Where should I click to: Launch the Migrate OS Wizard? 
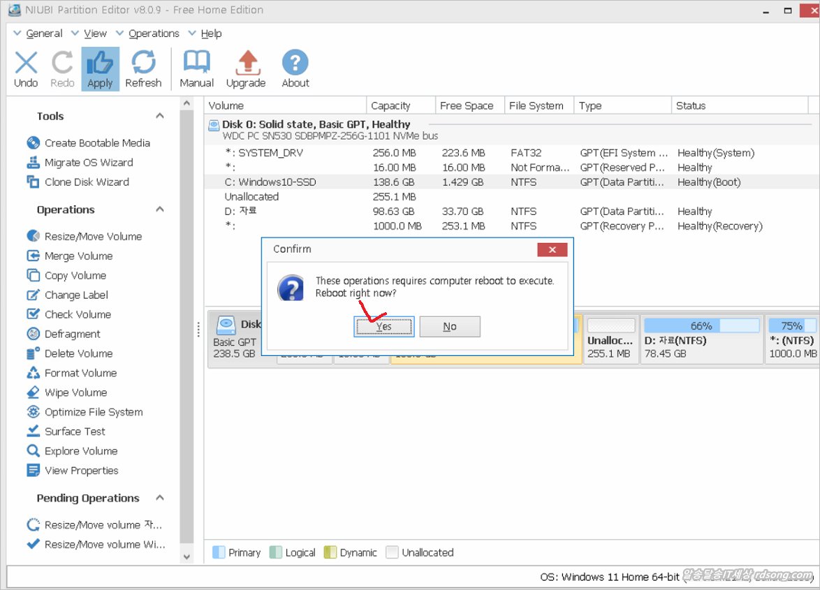point(88,162)
